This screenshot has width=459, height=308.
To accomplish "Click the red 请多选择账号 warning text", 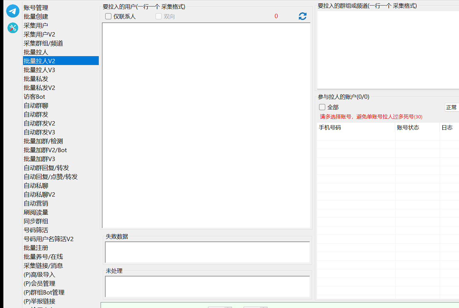I will click(x=371, y=117).
